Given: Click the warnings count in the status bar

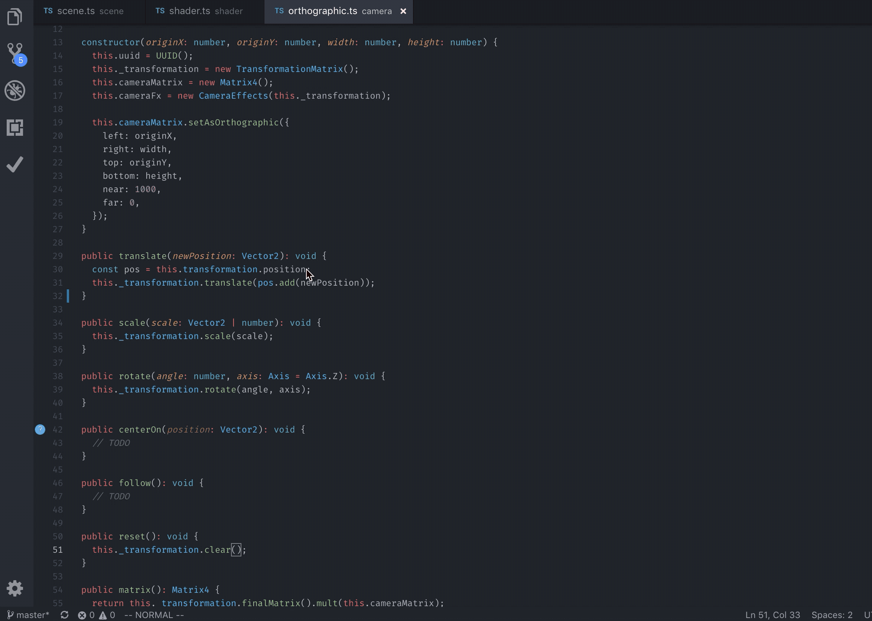Looking at the screenshot, I should (107, 615).
